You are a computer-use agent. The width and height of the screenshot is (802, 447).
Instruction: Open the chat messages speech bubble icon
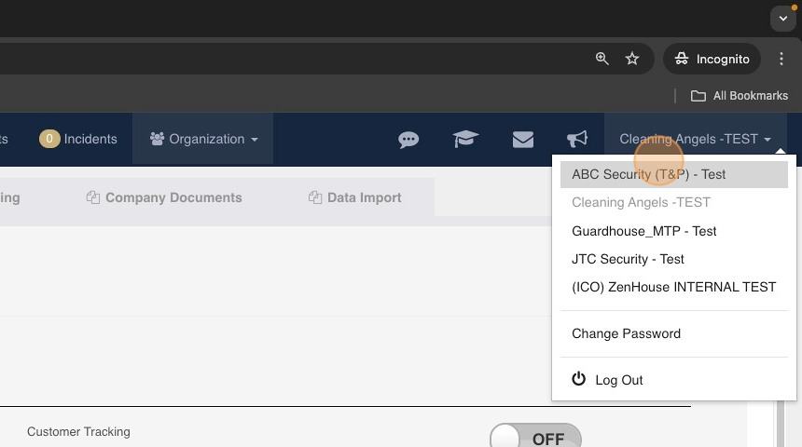coord(408,139)
